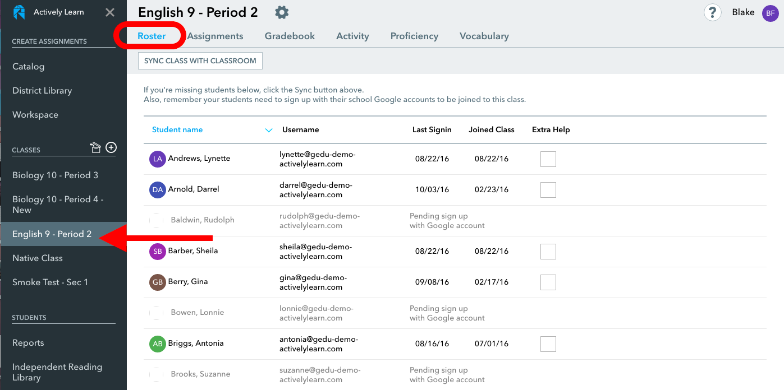Click Antonia Briggs' AB avatar
The width and height of the screenshot is (784, 390).
click(158, 343)
